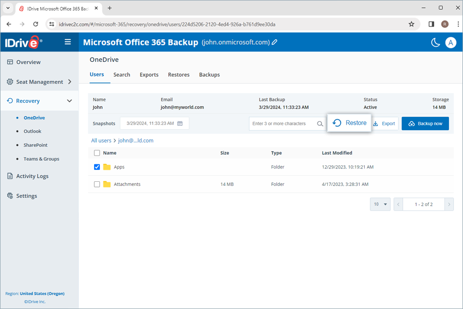Screen dimensions: 463x309
Task: Click the Backup now button
Action: [x=425, y=124]
